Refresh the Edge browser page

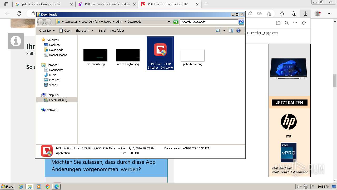[19, 13]
